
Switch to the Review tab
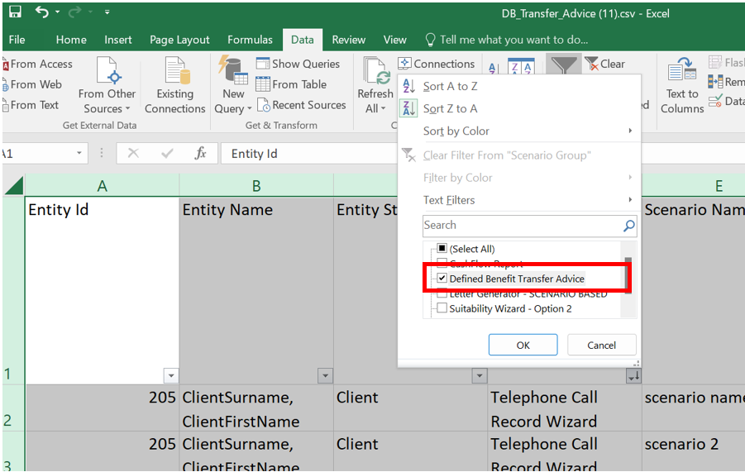coord(348,40)
